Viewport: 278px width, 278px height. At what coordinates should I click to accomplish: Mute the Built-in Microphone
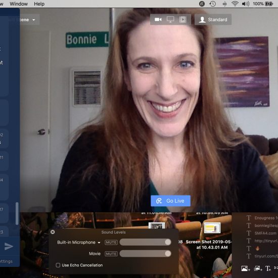(x=111, y=242)
